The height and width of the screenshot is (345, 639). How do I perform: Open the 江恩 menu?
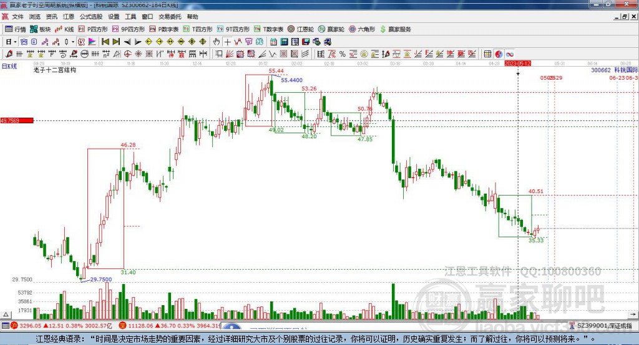tap(69, 17)
